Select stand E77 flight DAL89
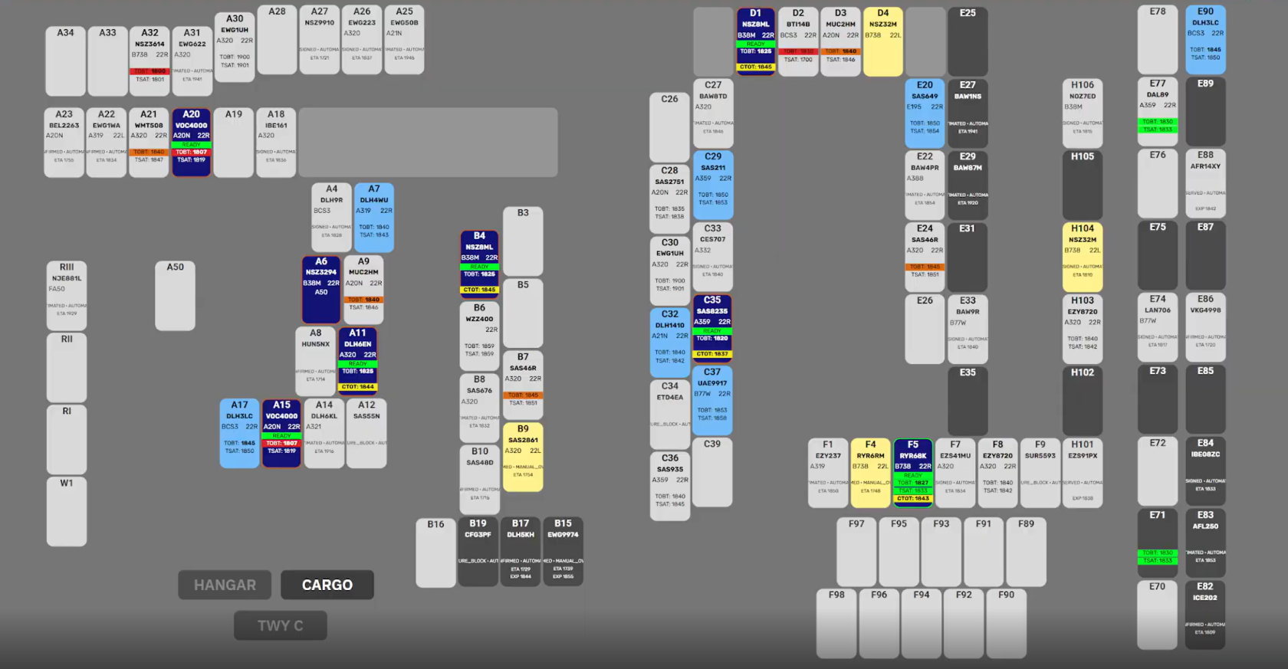The width and height of the screenshot is (1288, 669). (1158, 112)
